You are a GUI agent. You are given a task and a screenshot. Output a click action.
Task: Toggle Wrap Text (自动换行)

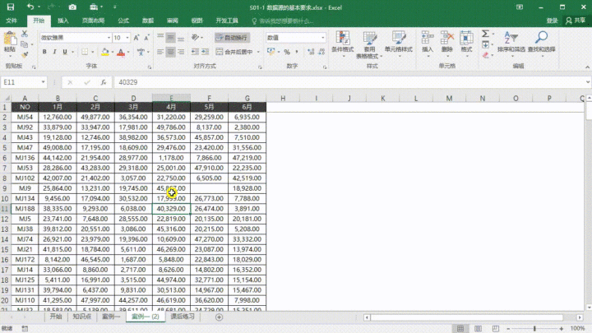[231, 38]
